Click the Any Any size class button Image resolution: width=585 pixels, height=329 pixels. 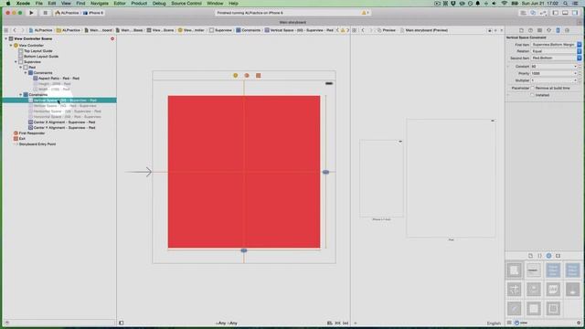coord(227,323)
